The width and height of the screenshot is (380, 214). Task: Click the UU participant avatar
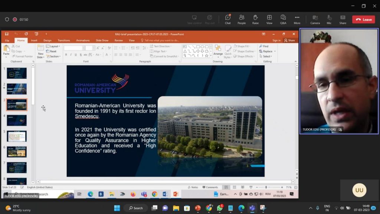[x=359, y=190]
